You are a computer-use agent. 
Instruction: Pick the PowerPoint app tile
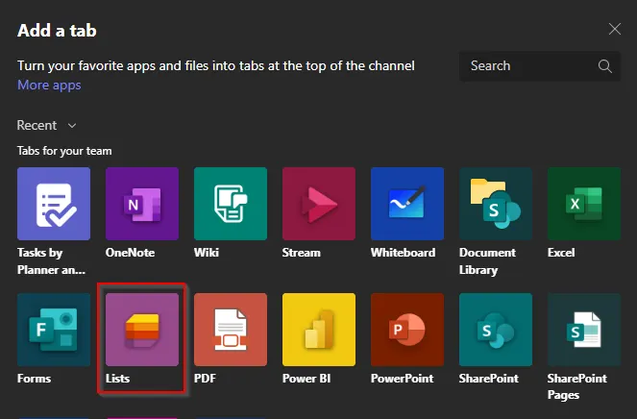[407, 330]
